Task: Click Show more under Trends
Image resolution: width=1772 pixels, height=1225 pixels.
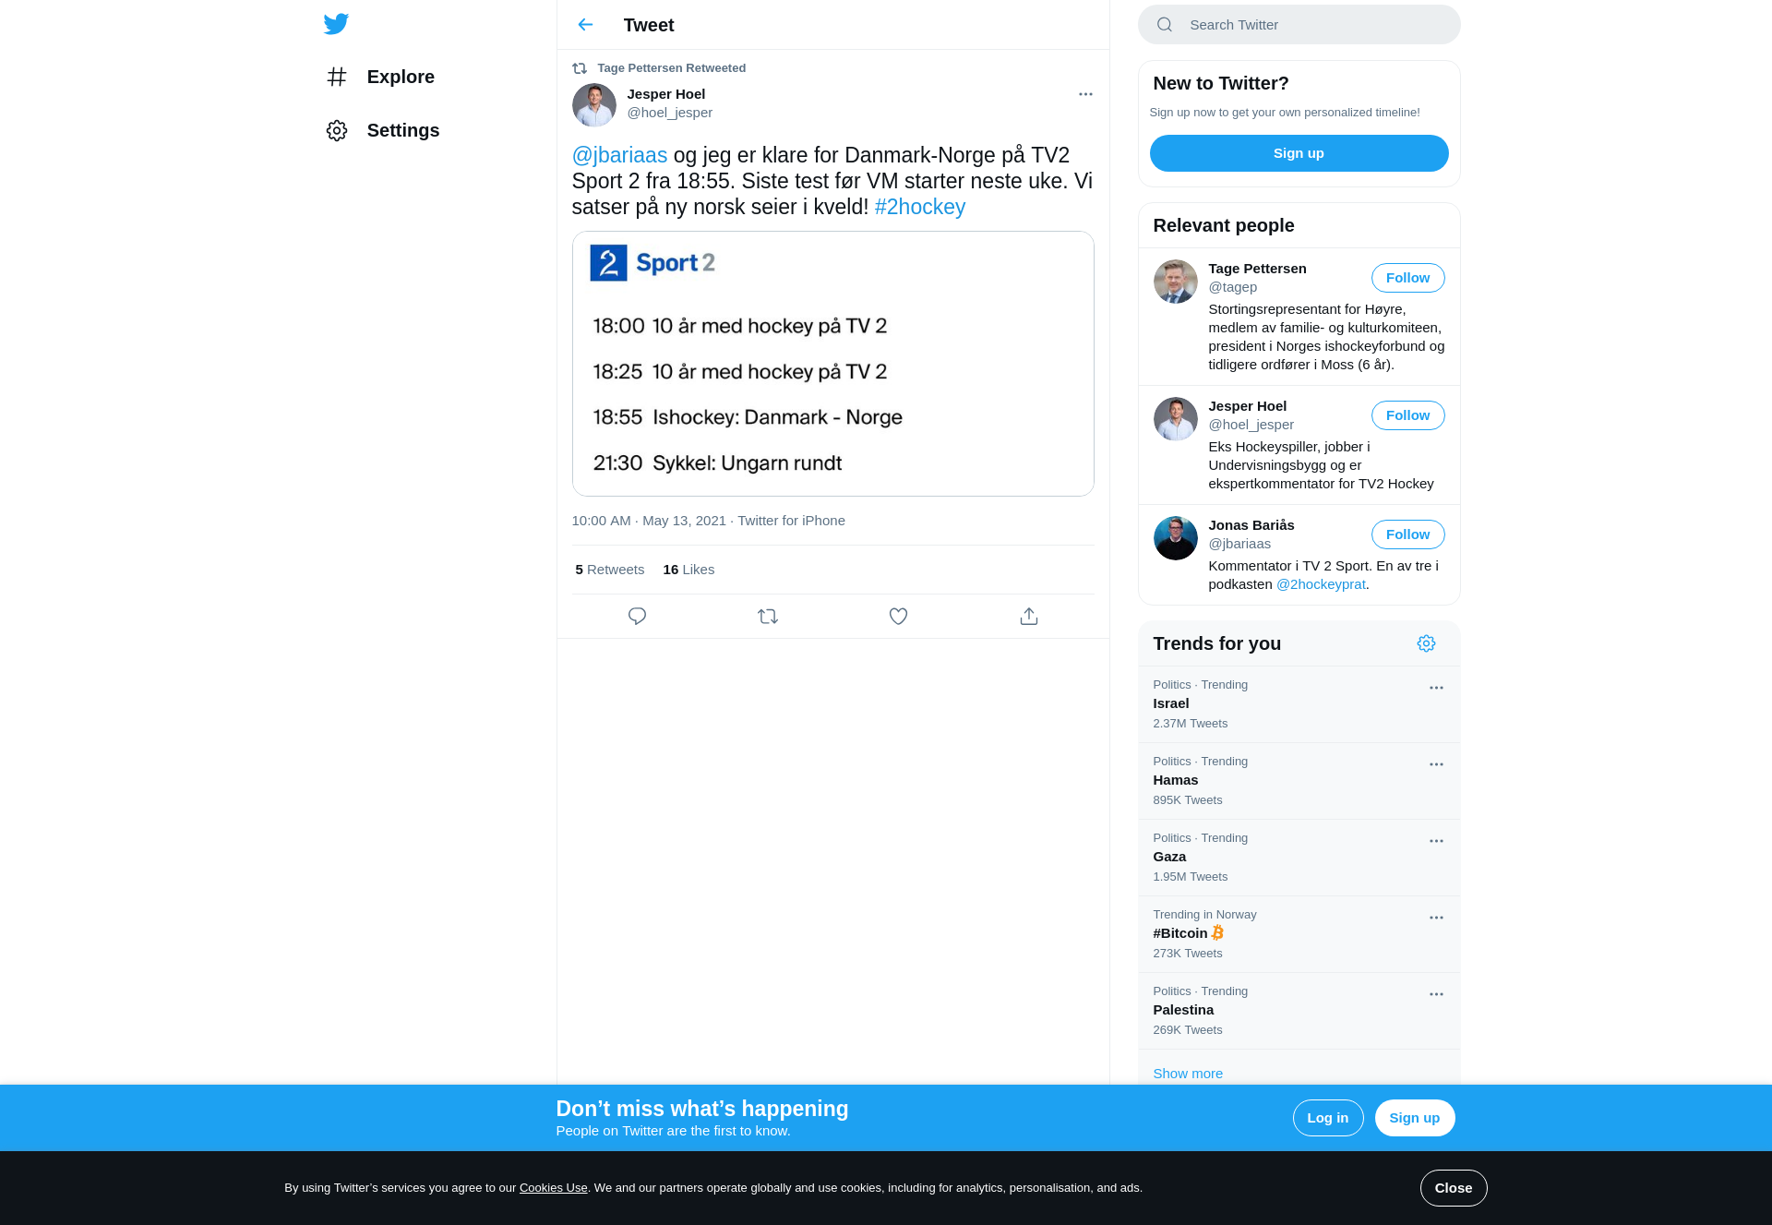Action: [x=1187, y=1074]
